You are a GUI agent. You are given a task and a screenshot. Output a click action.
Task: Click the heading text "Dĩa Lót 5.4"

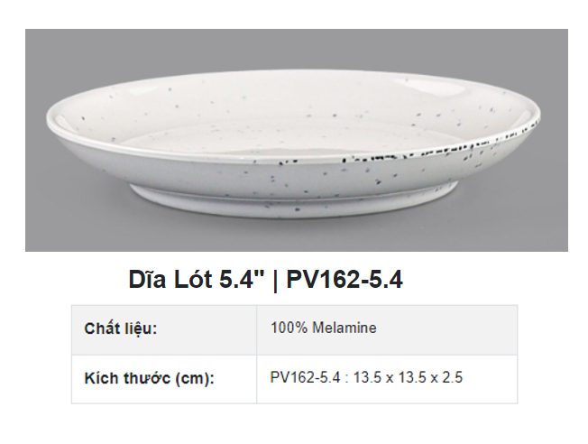tap(199, 280)
